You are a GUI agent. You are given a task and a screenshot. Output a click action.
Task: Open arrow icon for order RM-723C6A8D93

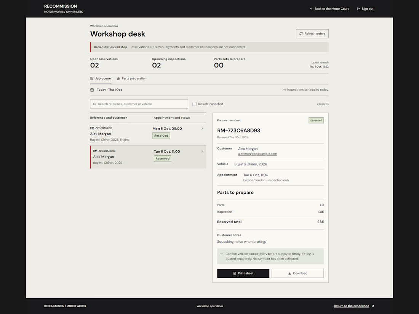coord(202,151)
